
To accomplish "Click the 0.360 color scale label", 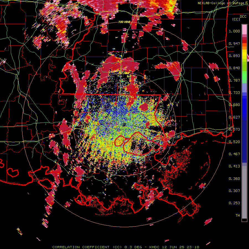I will (234, 179).
